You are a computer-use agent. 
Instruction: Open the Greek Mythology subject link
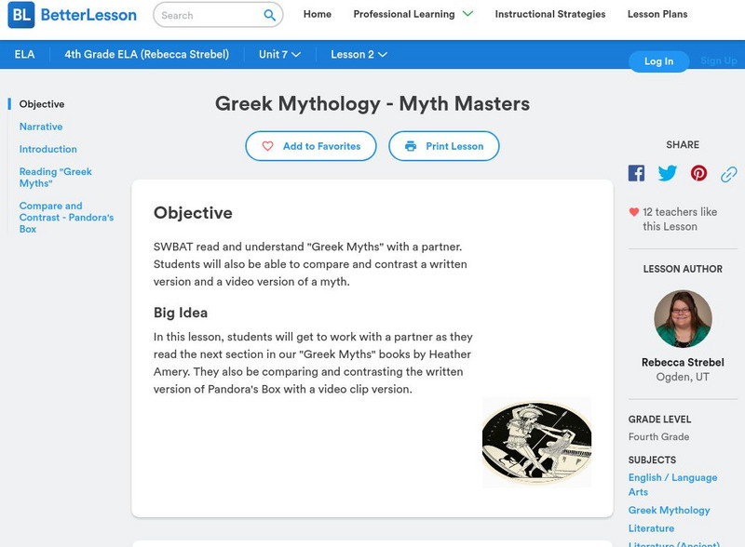coord(669,510)
